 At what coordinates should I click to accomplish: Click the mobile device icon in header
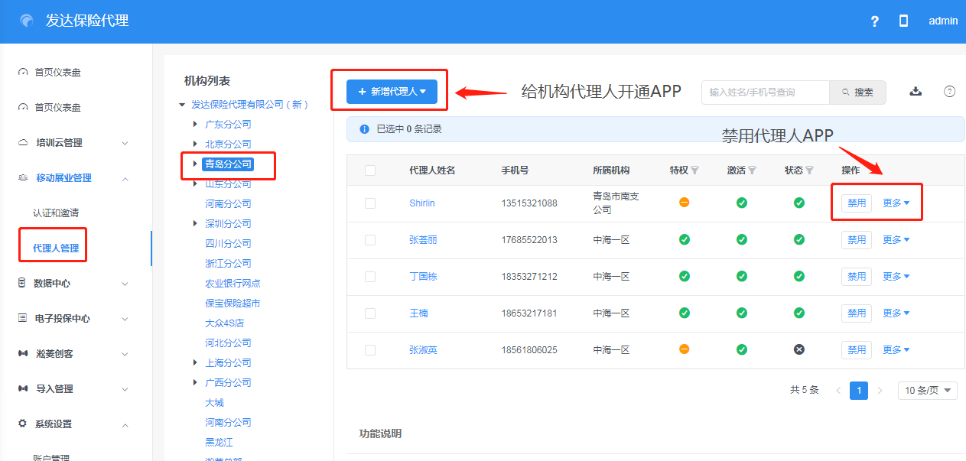coord(903,21)
